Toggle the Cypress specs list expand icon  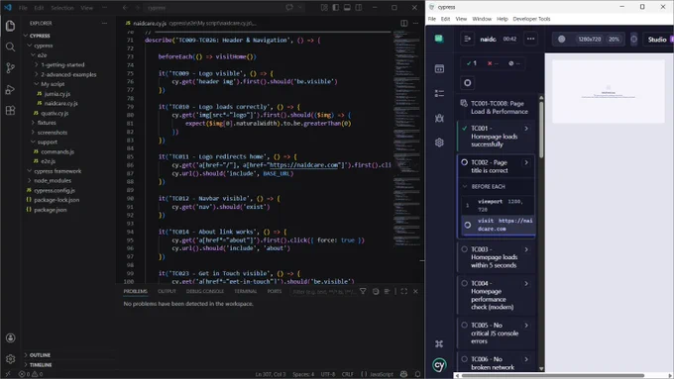tap(467, 39)
